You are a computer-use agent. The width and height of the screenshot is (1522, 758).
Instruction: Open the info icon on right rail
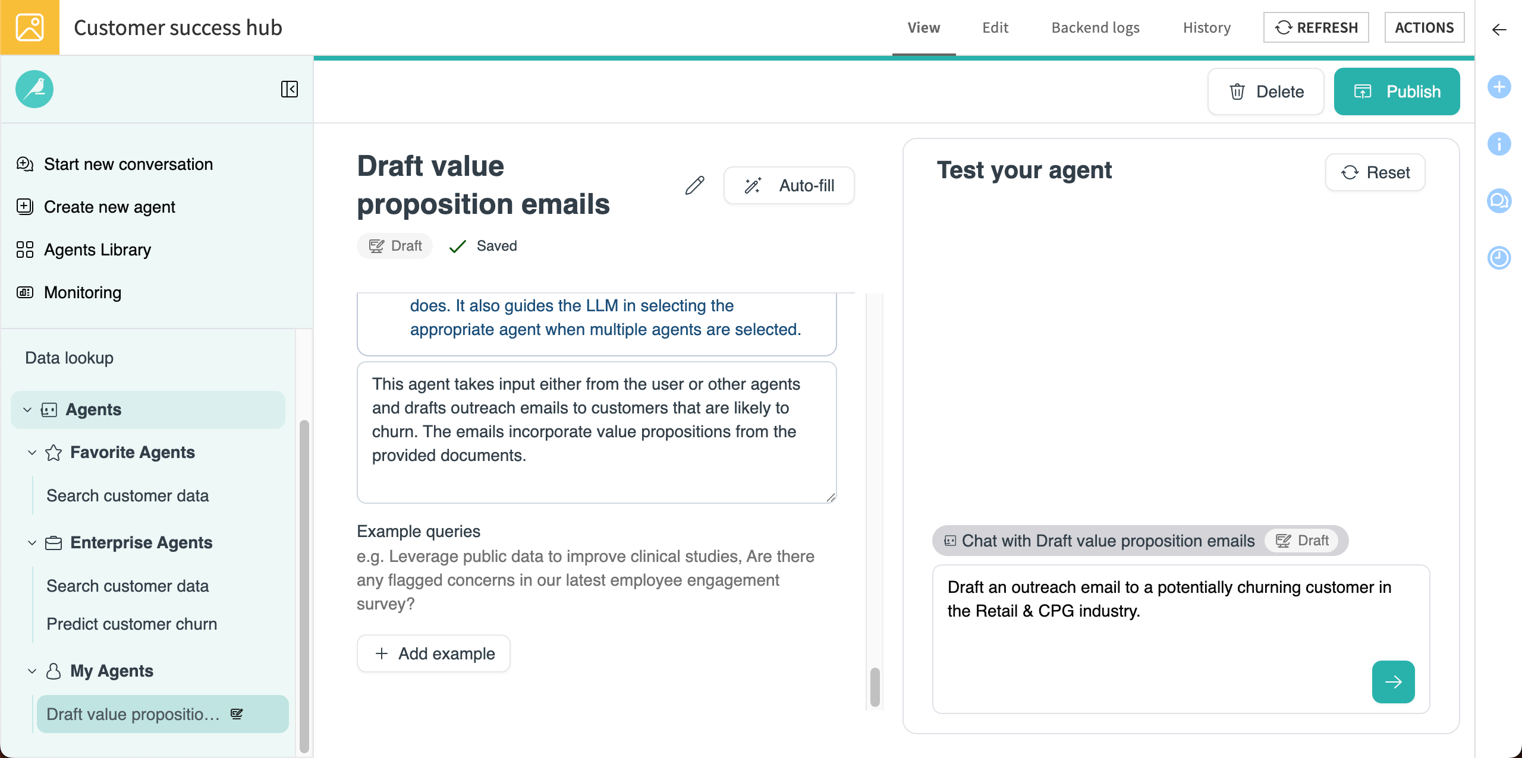[1499, 144]
